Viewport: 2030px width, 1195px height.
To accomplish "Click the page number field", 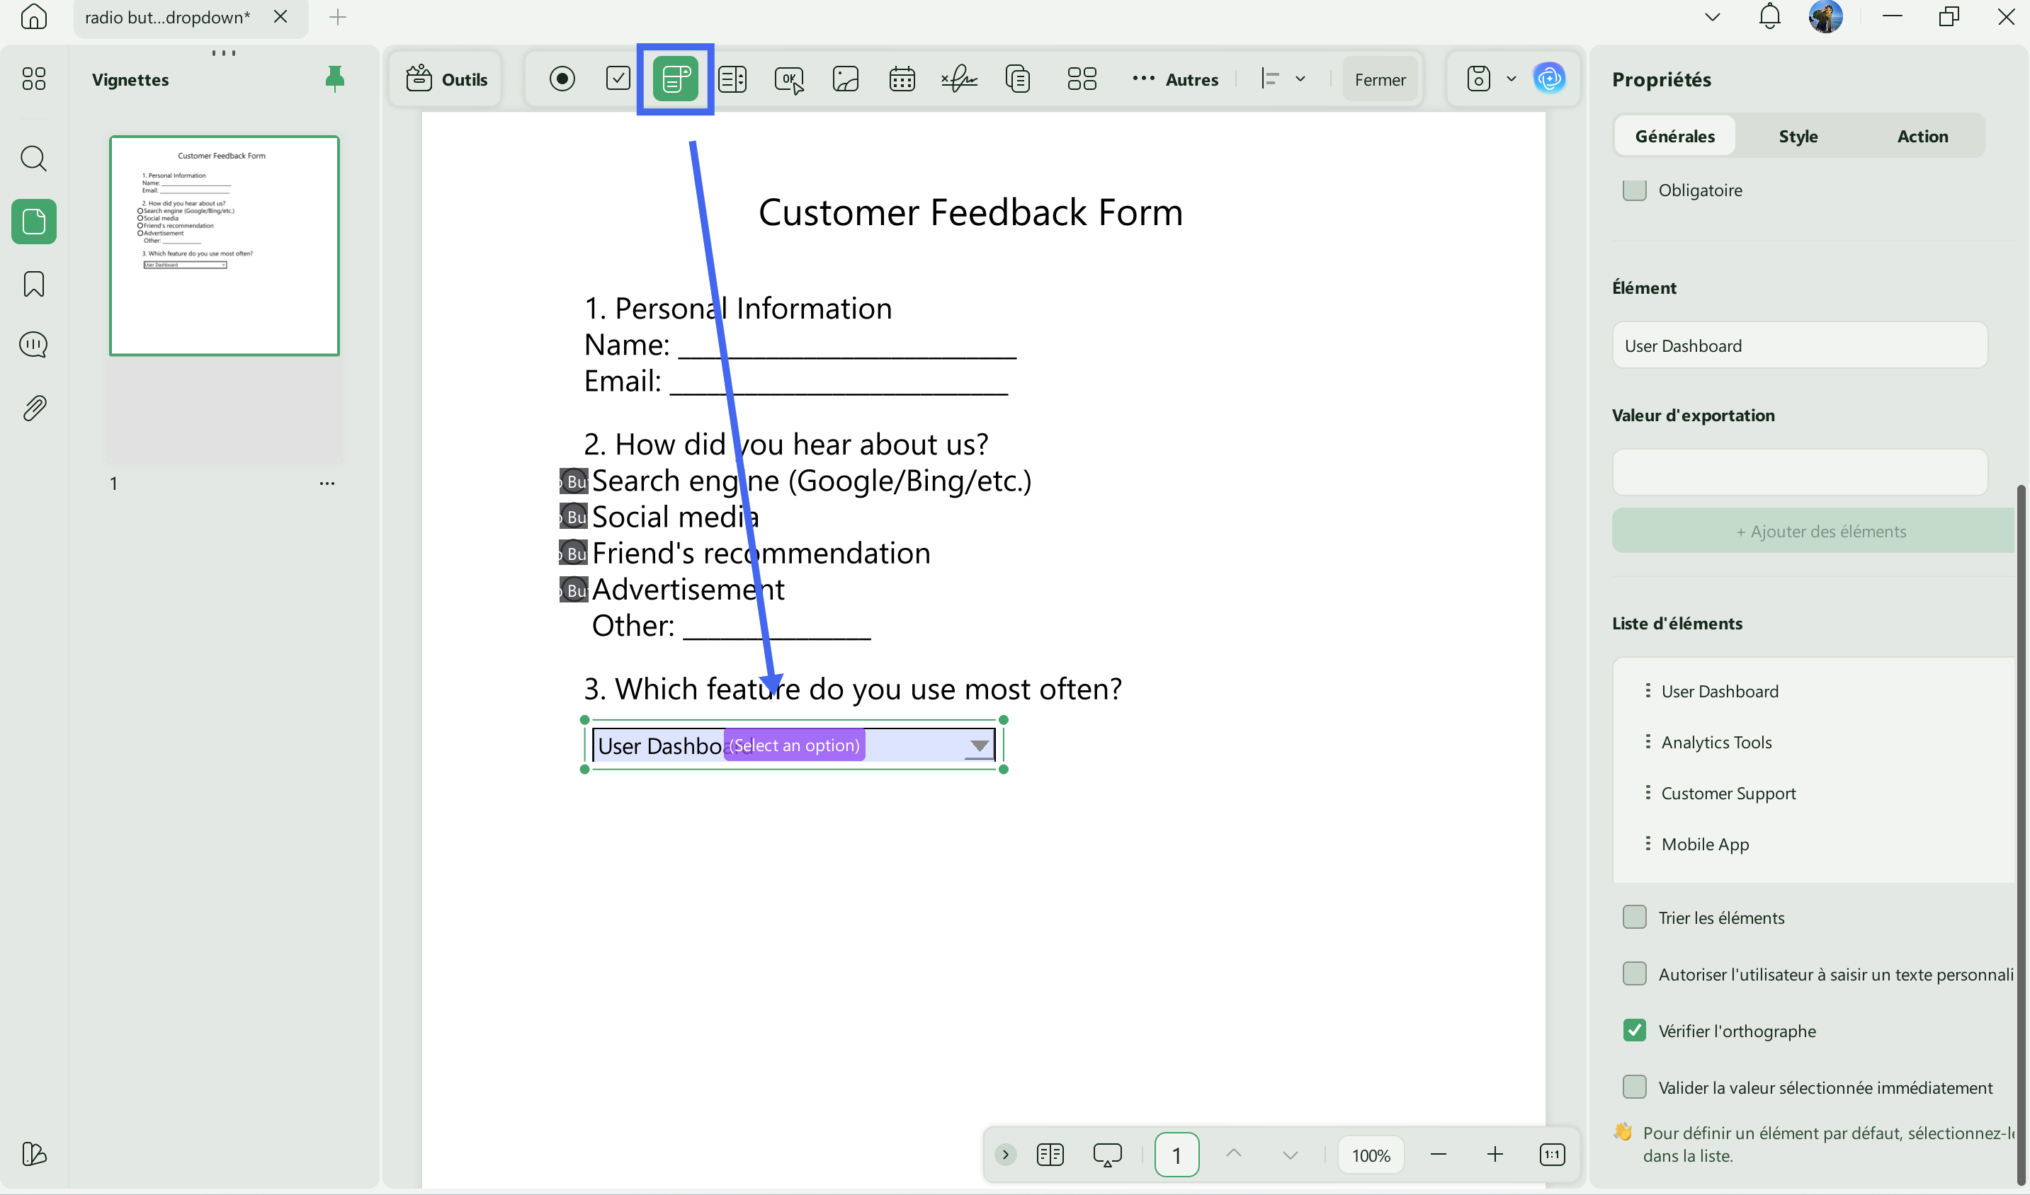I will [1176, 1155].
